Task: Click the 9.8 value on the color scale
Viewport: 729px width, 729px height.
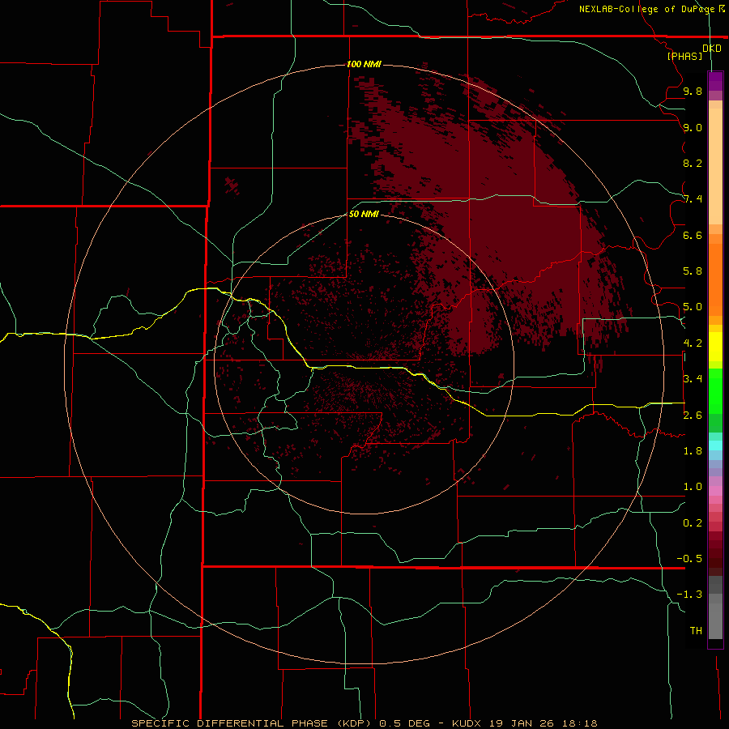Action: 693,91
